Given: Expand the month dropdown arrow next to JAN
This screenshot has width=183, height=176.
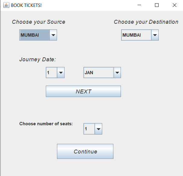Looking at the screenshot, I should point(117,72).
